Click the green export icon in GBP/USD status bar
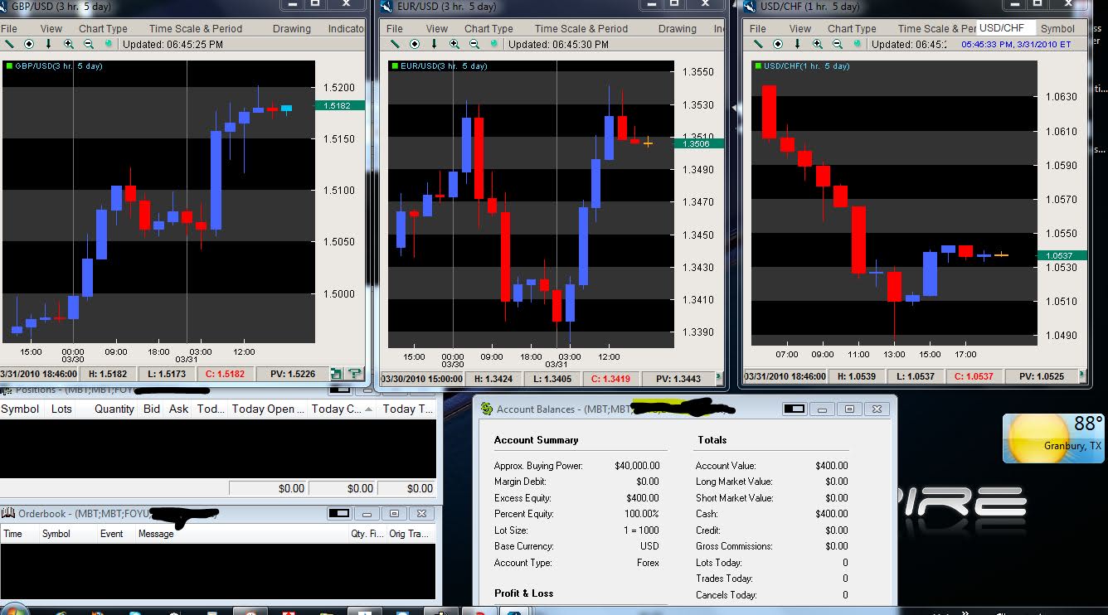This screenshot has height=615, width=1108. [x=337, y=374]
